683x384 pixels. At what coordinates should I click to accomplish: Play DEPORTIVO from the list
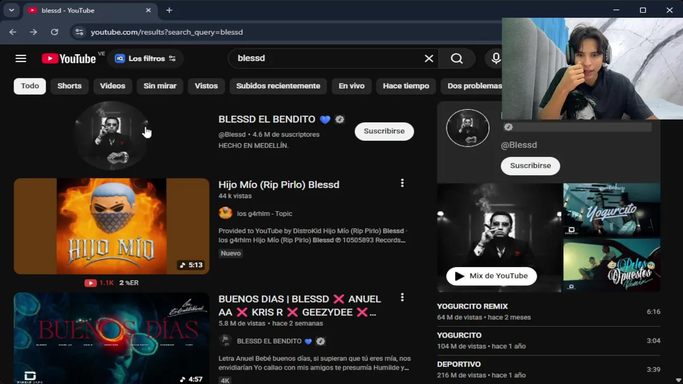coord(549,369)
